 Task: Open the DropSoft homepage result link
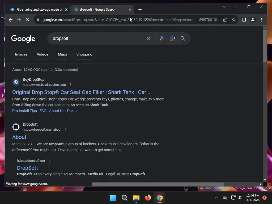tap(27, 168)
